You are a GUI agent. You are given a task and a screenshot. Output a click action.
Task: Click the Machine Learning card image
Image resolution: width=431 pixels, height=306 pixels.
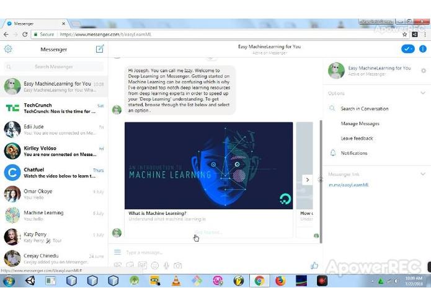pyautogui.click(x=208, y=165)
